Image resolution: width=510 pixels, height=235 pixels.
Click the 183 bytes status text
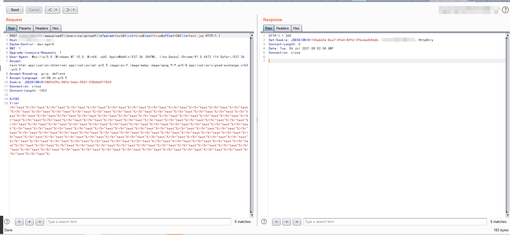[501, 230]
